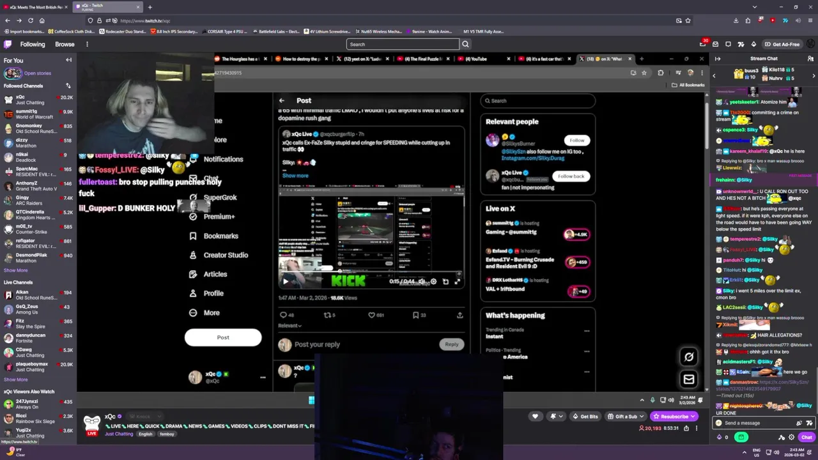This screenshot has width=818, height=460.
Task: Open n9kai channel in sidebar
Action: [38, 157]
